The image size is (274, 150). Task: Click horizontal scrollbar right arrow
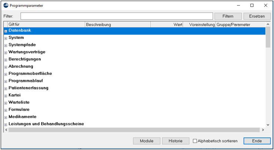[263, 130]
